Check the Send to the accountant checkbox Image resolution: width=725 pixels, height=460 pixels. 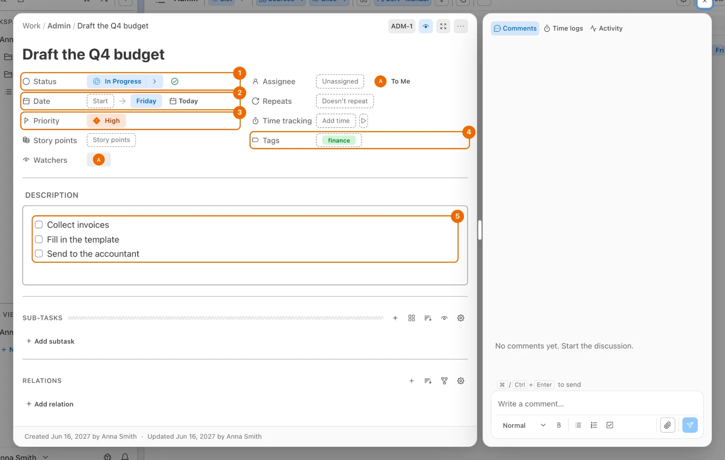39,254
